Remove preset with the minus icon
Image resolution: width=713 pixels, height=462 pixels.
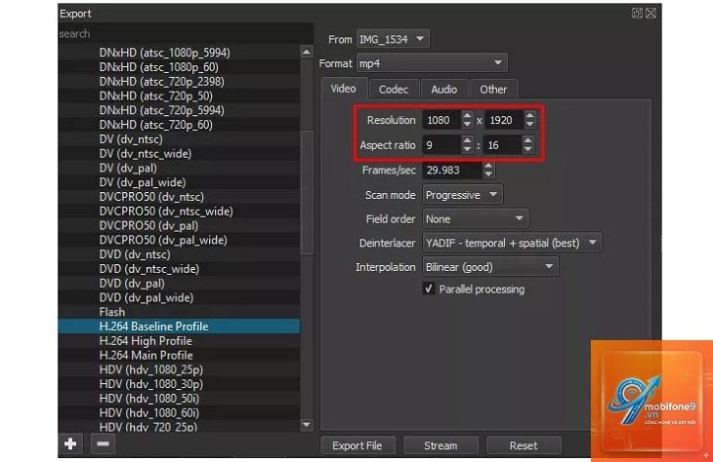pyautogui.click(x=103, y=443)
